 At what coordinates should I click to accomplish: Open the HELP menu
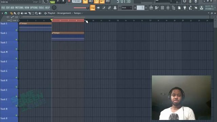coord(47,7)
